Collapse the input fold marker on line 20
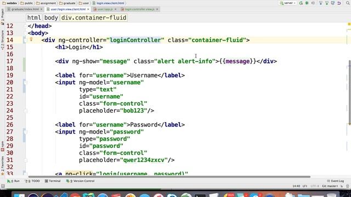 25,83
